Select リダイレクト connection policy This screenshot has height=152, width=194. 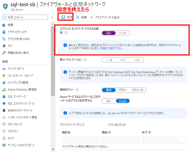(x=138, y=90)
